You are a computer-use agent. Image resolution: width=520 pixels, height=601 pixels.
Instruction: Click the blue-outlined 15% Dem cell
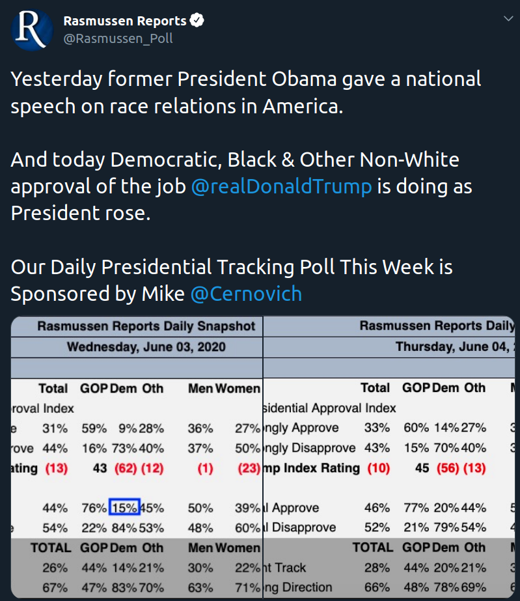(x=124, y=508)
